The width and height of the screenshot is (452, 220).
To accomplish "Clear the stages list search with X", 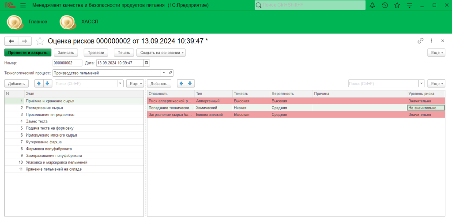I will (x=120, y=83).
